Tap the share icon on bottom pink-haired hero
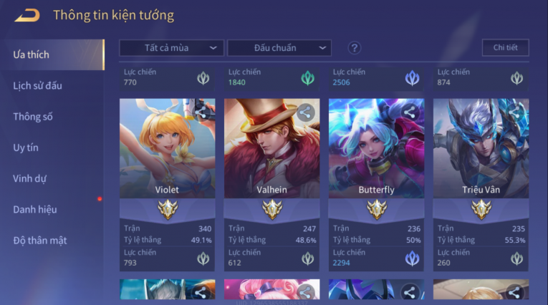Viewport: 548px width, 305px height. tap(305, 292)
